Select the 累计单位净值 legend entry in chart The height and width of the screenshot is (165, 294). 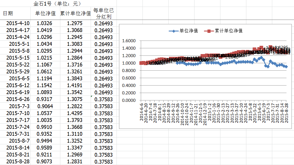228,31
